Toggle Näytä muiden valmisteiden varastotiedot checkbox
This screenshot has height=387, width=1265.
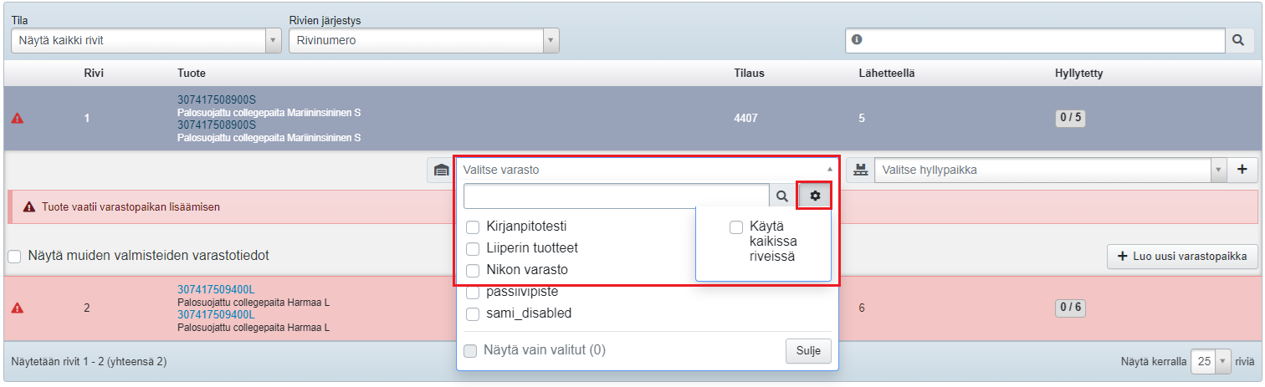coord(14,257)
